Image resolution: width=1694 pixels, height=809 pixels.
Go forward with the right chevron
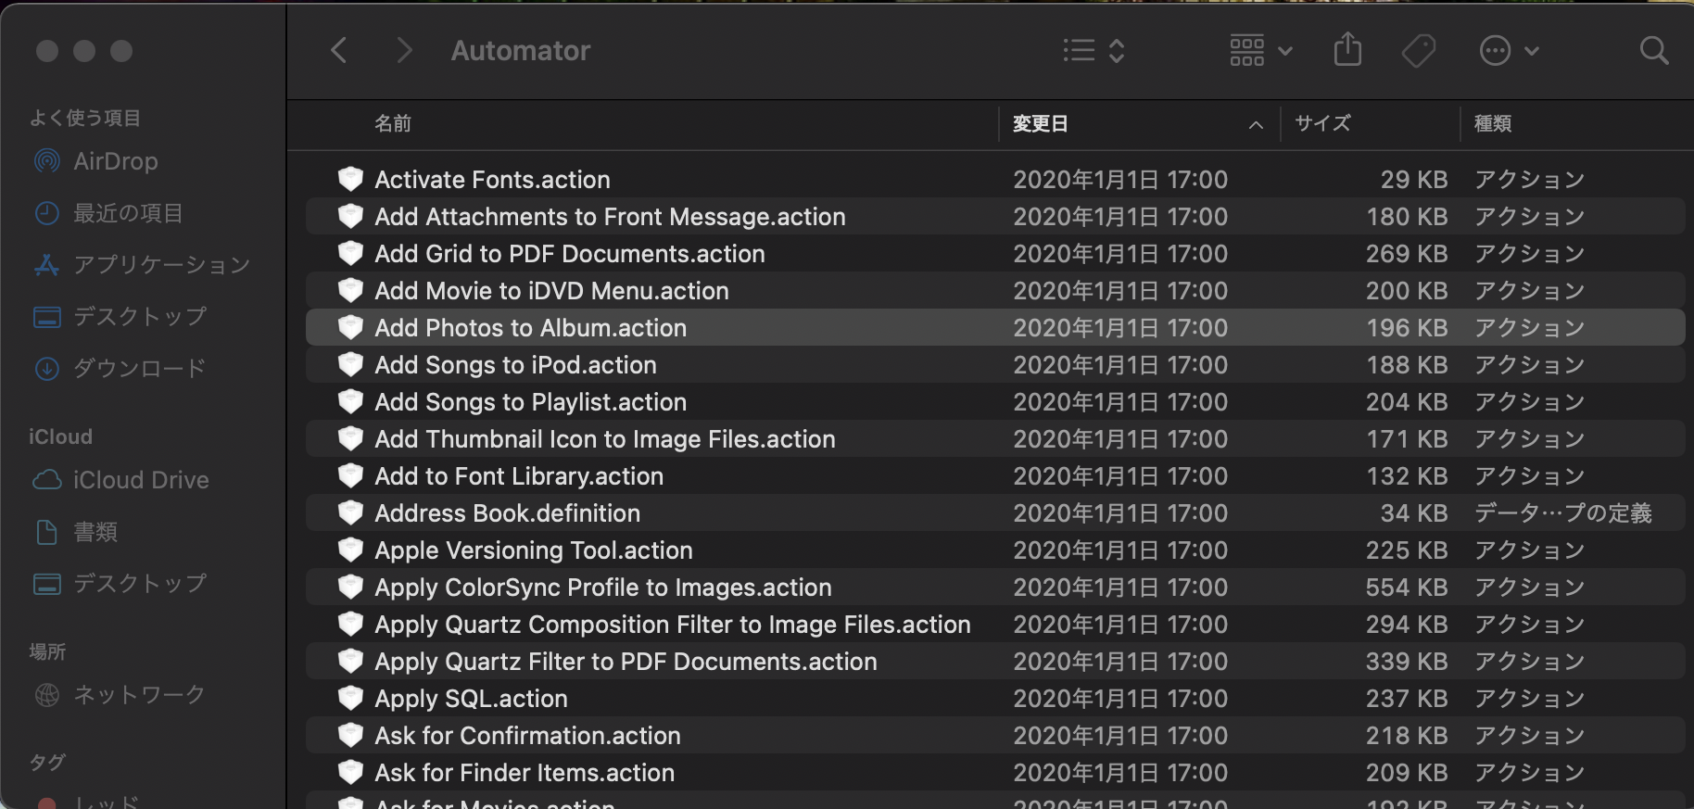coord(403,50)
